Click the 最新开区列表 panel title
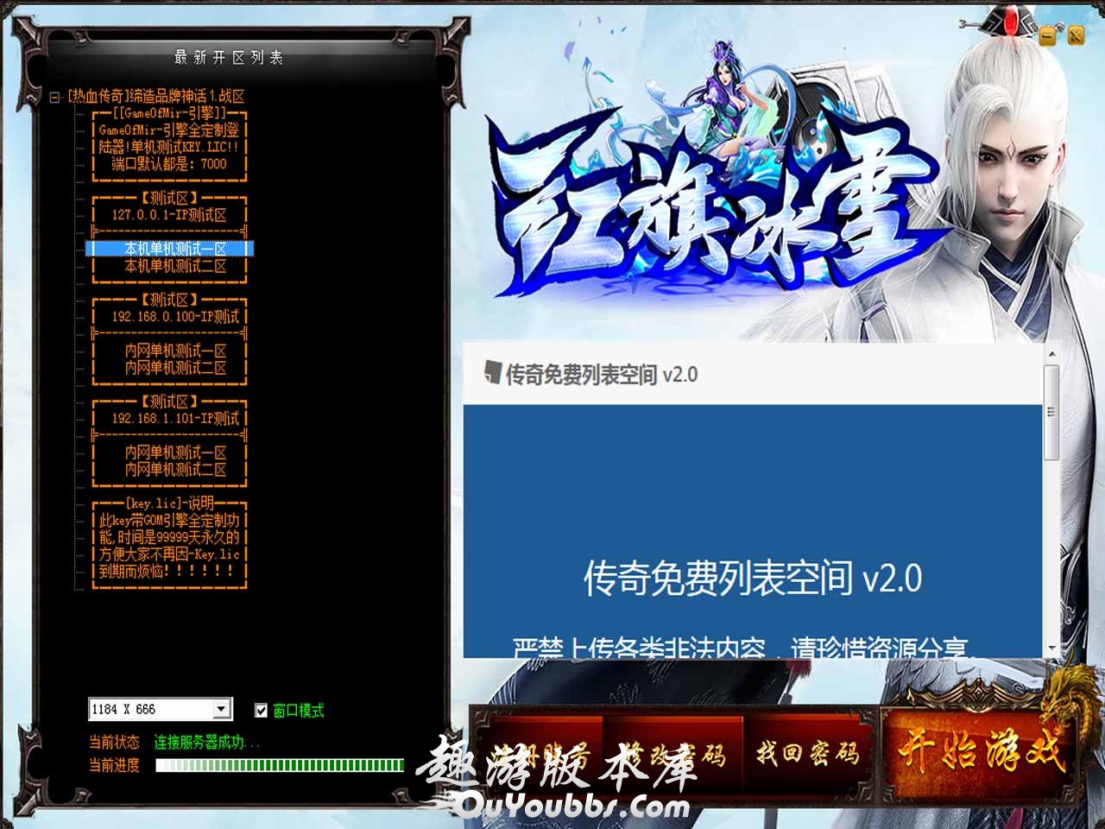The height and width of the screenshot is (829, 1105). [x=229, y=57]
